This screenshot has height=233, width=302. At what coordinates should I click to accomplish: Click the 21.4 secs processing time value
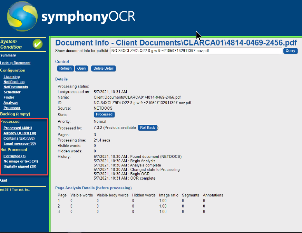[102, 140]
